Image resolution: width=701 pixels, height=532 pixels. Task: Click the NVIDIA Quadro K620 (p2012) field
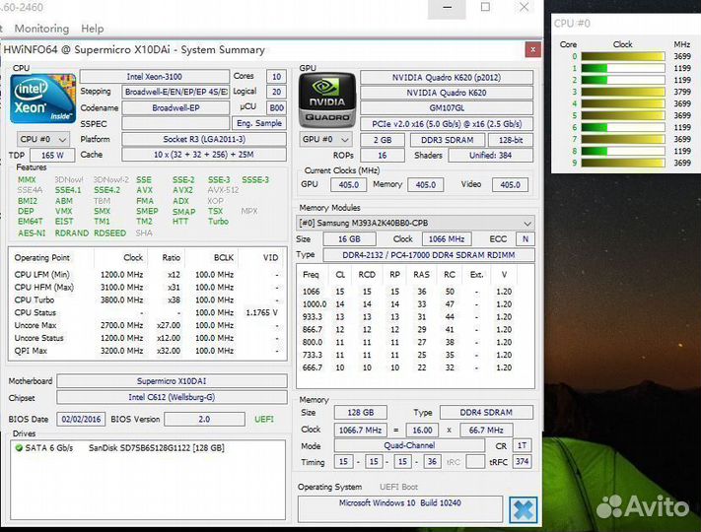[447, 77]
